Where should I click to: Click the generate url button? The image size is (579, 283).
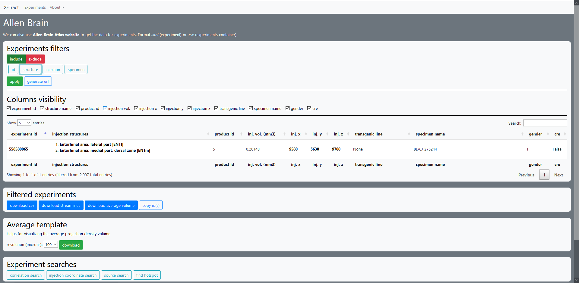click(x=38, y=81)
